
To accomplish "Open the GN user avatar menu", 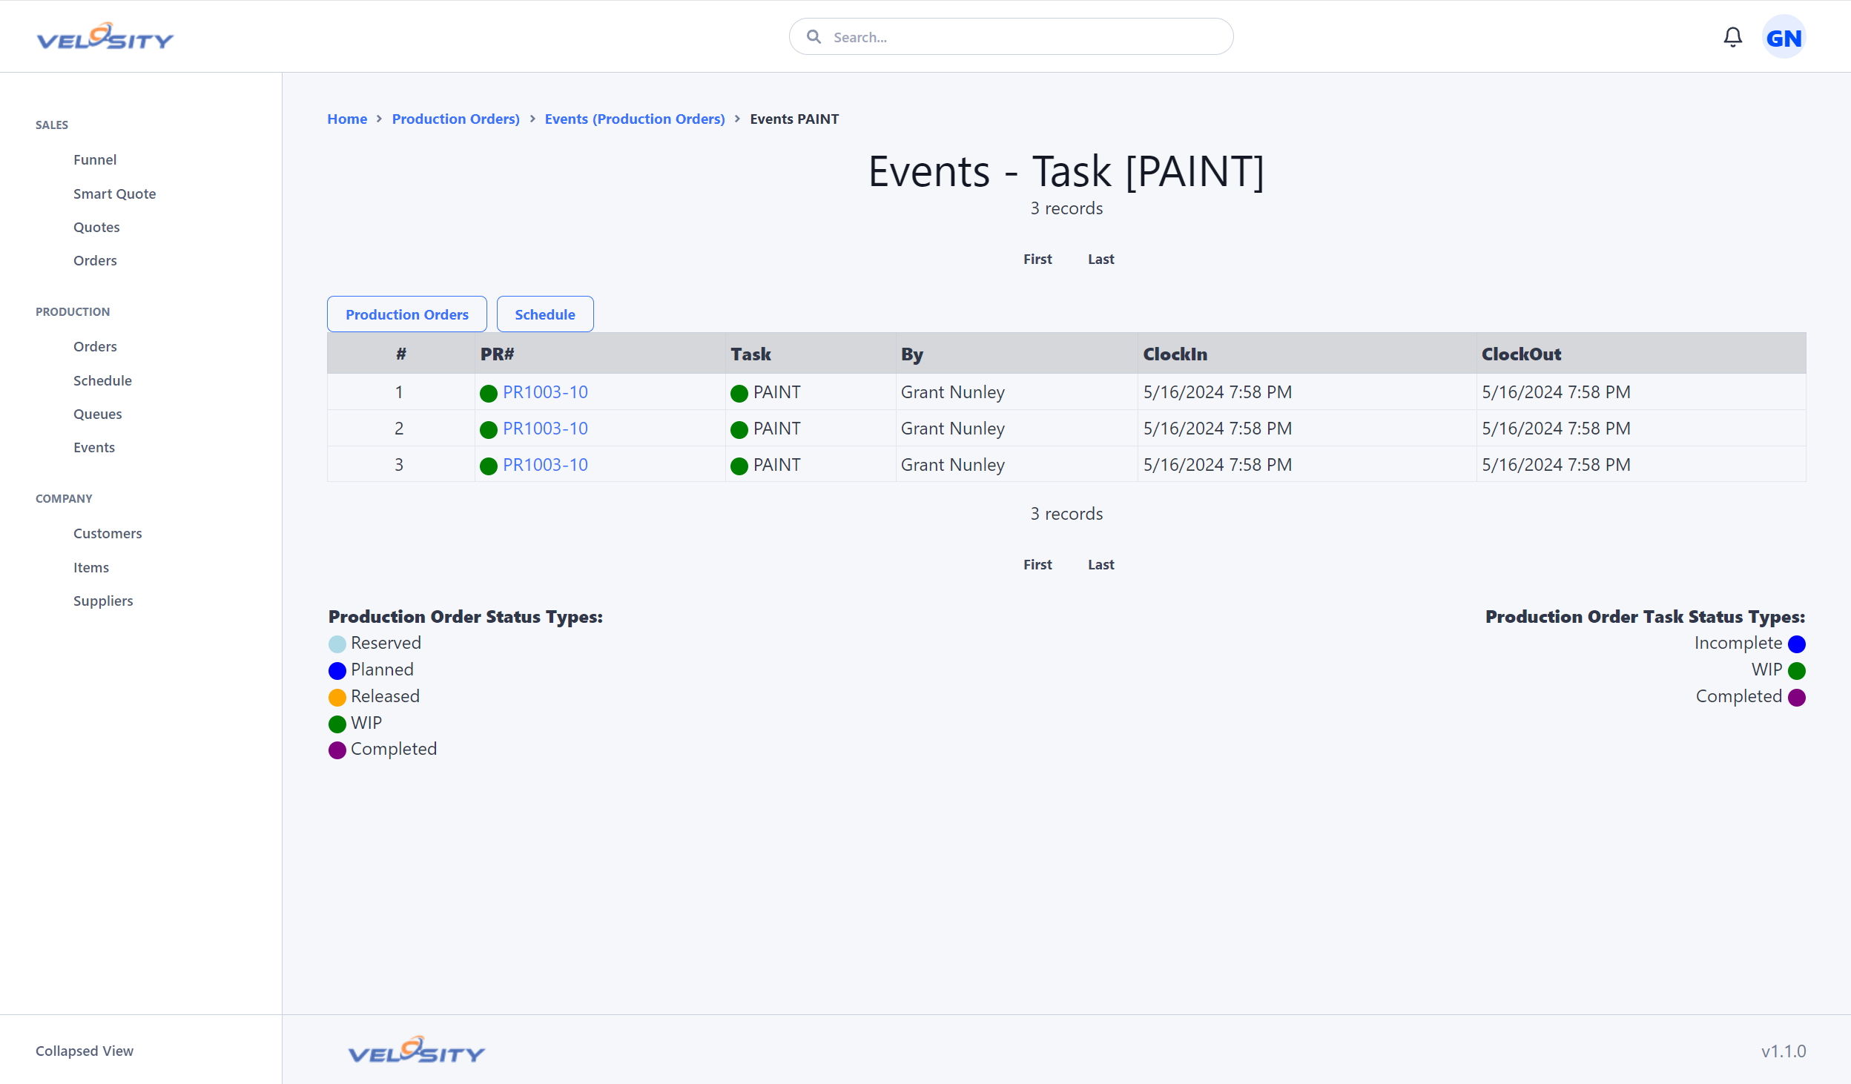I will 1784,37.
